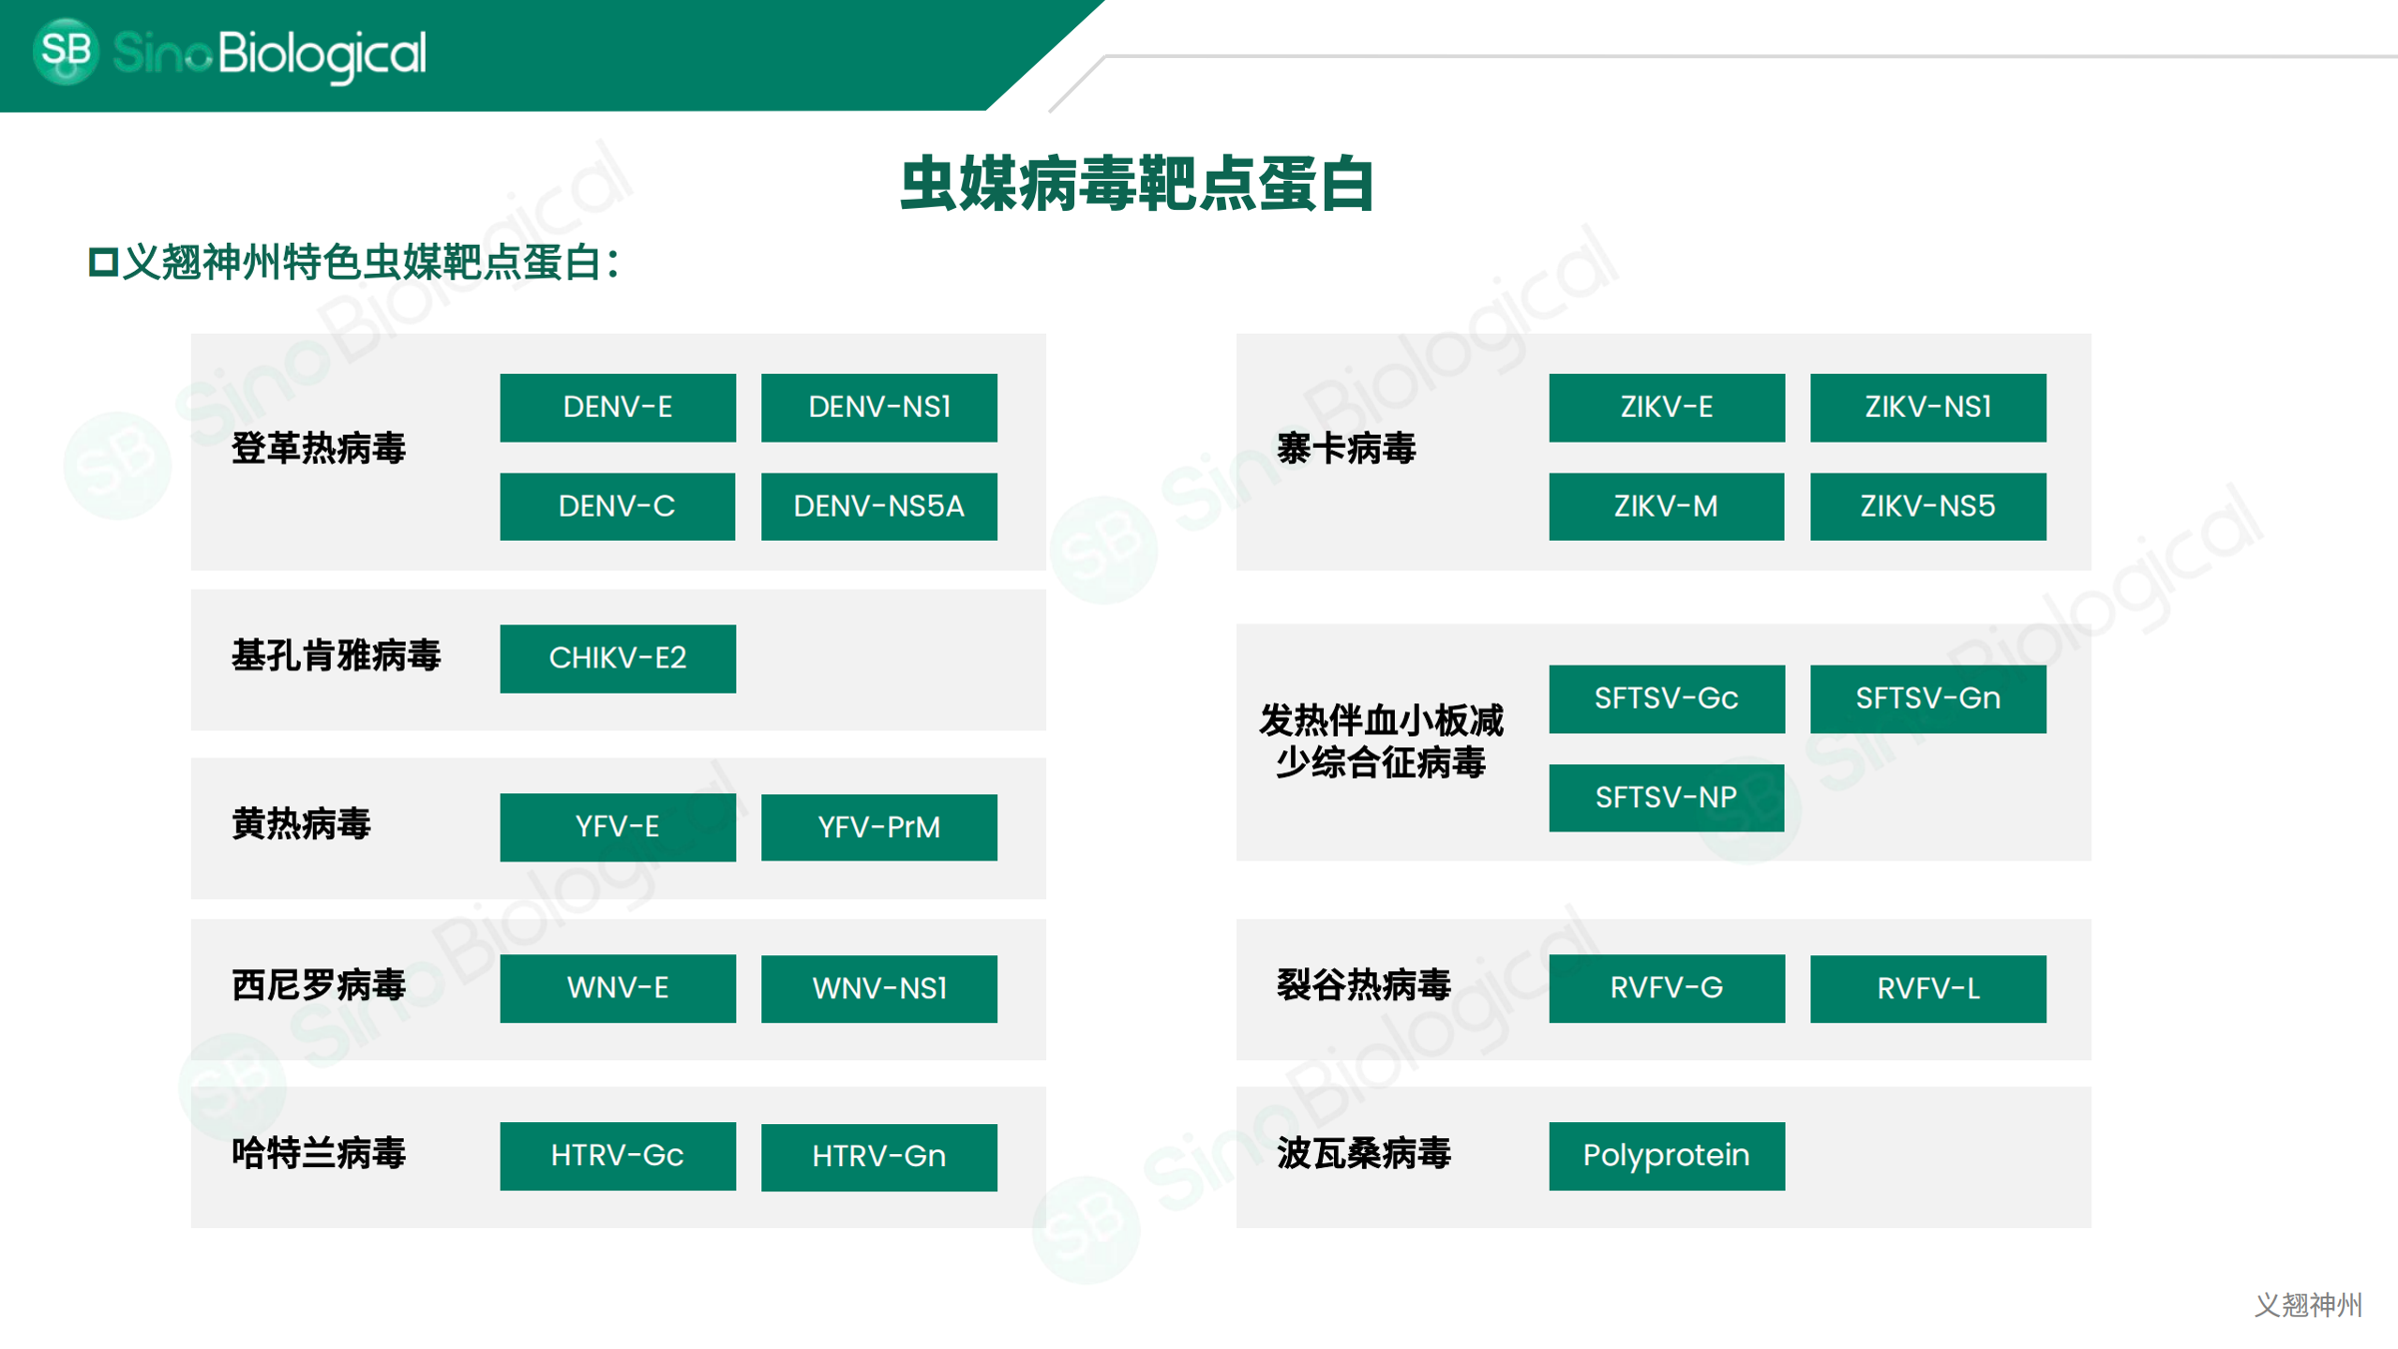The width and height of the screenshot is (2398, 1349).
Task: Open the DENV-NS5A protein entry
Action: [878, 507]
